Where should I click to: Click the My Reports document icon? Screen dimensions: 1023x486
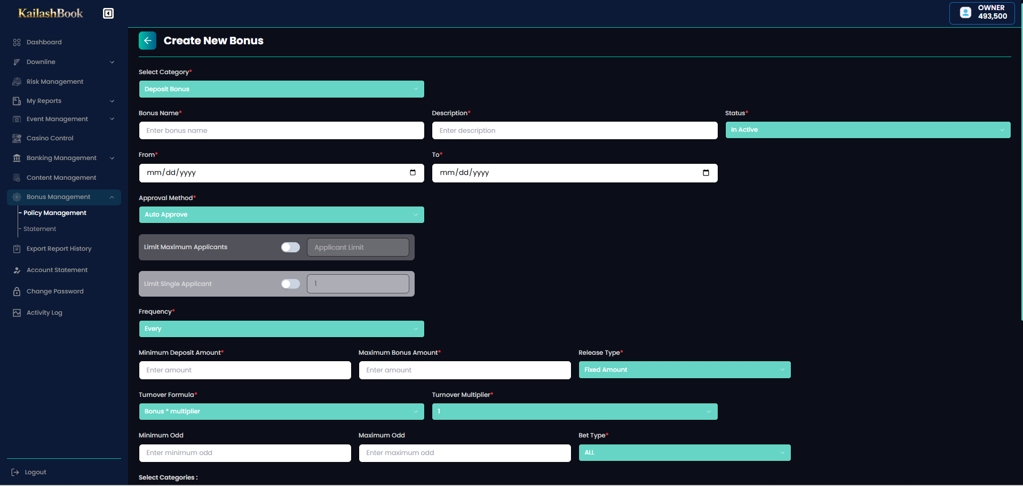[17, 101]
